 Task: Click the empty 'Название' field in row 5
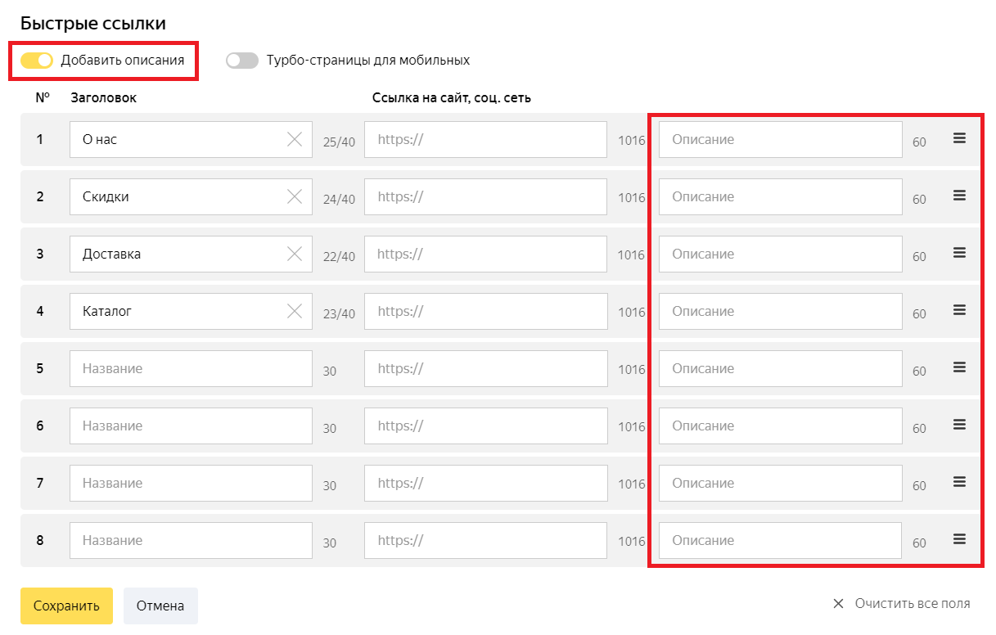tap(191, 368)
